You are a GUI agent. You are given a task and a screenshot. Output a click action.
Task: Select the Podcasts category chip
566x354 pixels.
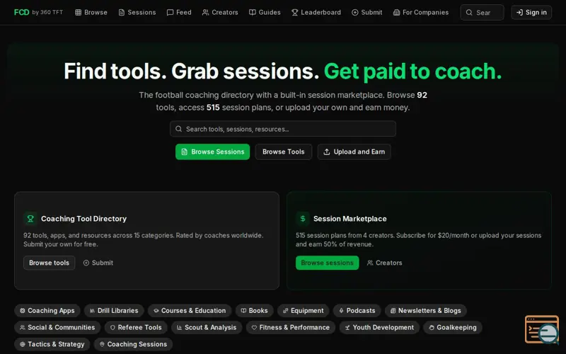coord(357,311)
